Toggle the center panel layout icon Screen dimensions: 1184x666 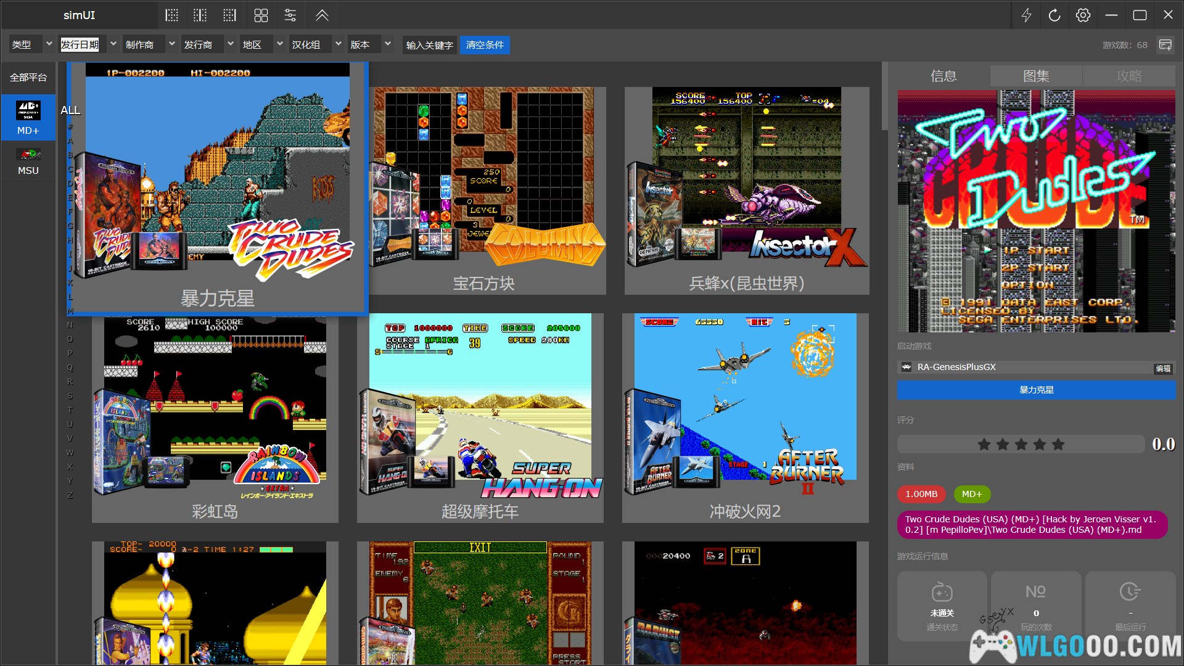[200, 15]
